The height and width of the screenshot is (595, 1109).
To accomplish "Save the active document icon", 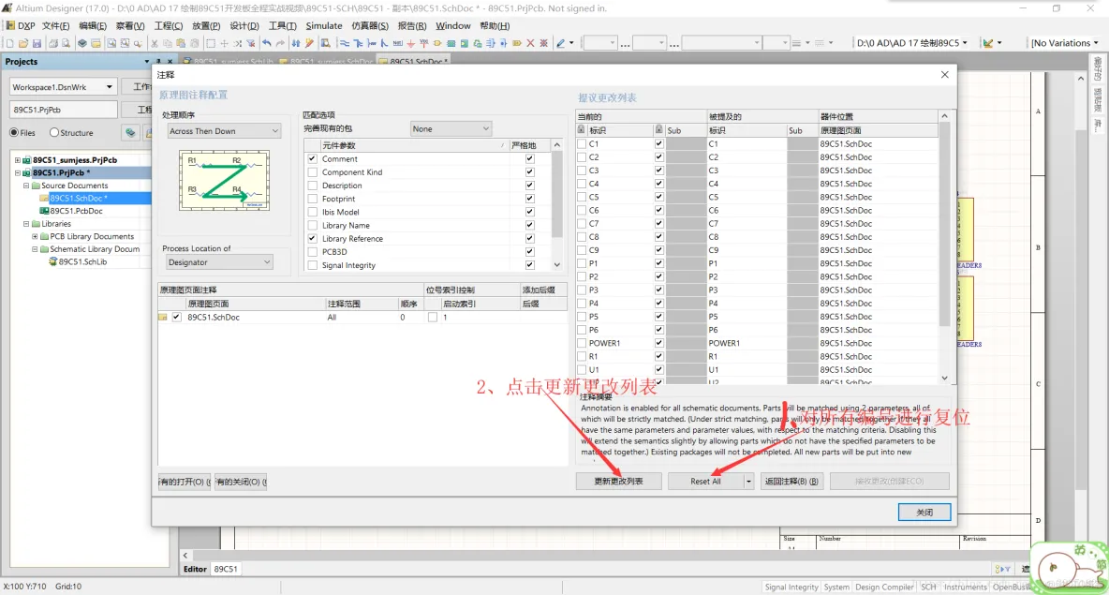I will [x=37, y=43].
